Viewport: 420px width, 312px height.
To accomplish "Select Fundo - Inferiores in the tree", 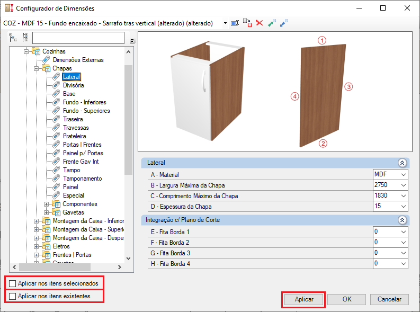I will point(85,102).
